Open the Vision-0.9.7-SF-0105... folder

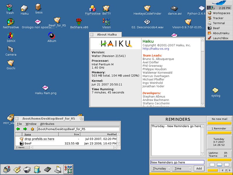coord(188,22)
